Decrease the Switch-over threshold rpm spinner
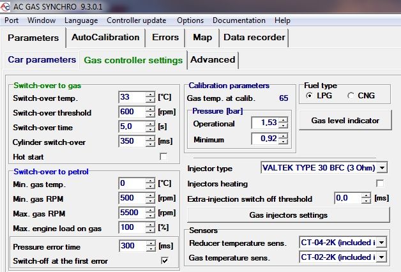 point(150,116)
